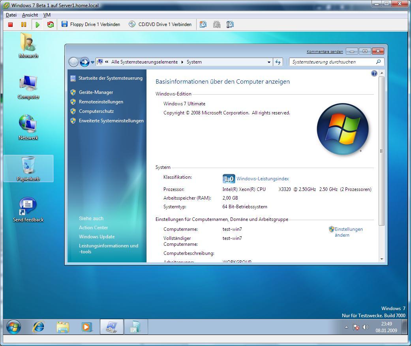Screen dimensions: 411x346
Task: Open the Windows-Leistungsindex link
Action: [x=263, y=179]
